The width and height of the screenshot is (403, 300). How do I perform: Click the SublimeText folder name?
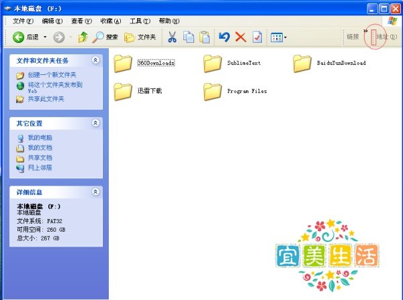click(x=244, y=63)
